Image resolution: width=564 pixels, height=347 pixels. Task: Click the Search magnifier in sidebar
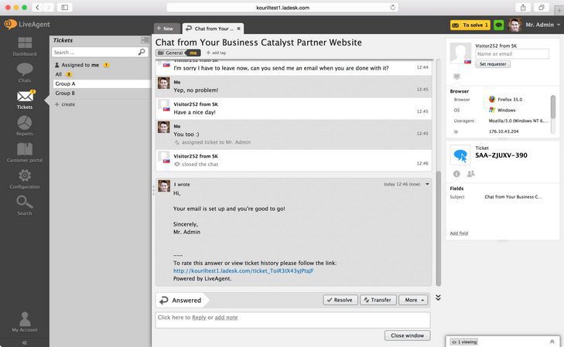click(x=25, y=205)
